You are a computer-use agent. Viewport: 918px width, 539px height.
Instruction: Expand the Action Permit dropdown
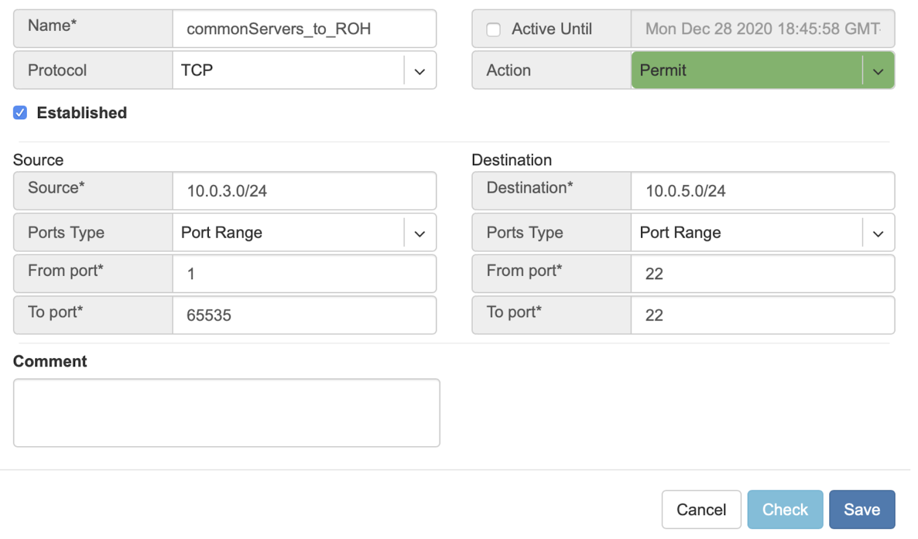coord(746,71)
